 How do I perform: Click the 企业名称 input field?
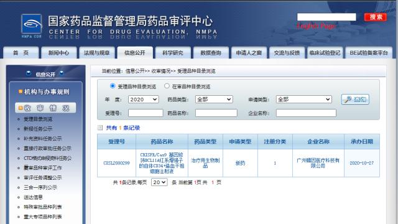coord(306,113)
